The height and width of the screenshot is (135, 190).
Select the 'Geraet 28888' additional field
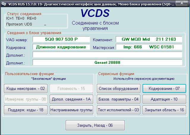(x=107, y=63)
